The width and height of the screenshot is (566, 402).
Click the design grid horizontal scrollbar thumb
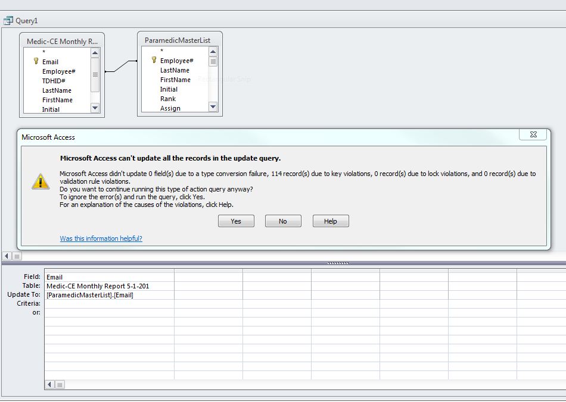click(x=60, y=385)
